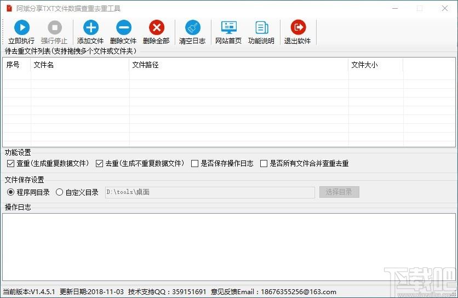Image resolution: width=458 pixels, height=298 pixels.
Task: Close the window with the X button
Action: tap(444, 8)
